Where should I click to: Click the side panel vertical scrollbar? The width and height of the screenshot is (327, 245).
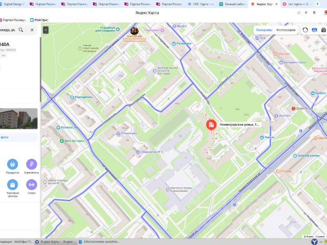coord(40,70)
